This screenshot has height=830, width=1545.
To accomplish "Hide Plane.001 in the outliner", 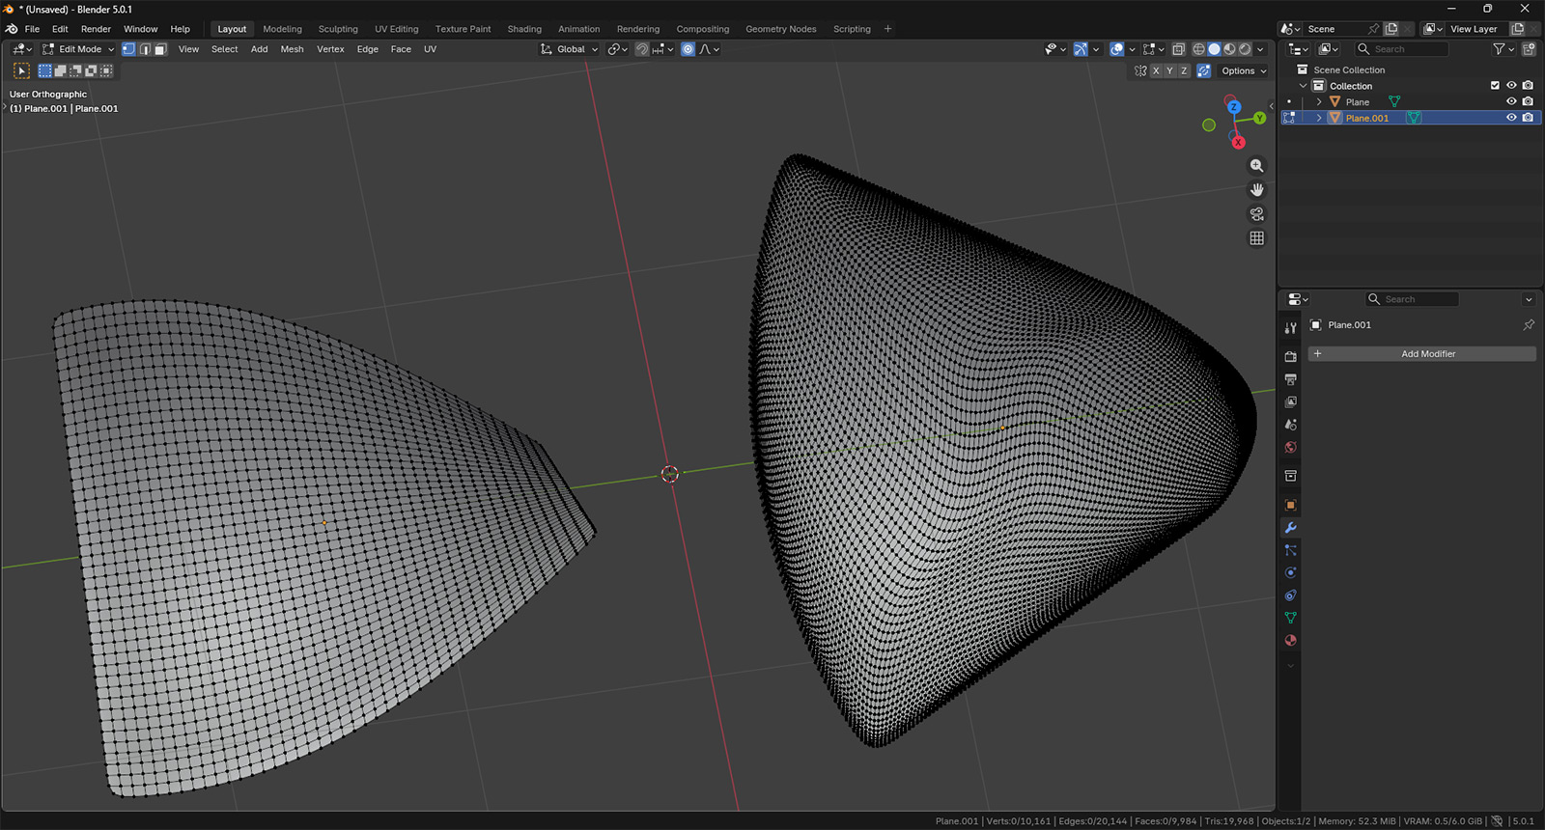I will tap(1511, 118).
